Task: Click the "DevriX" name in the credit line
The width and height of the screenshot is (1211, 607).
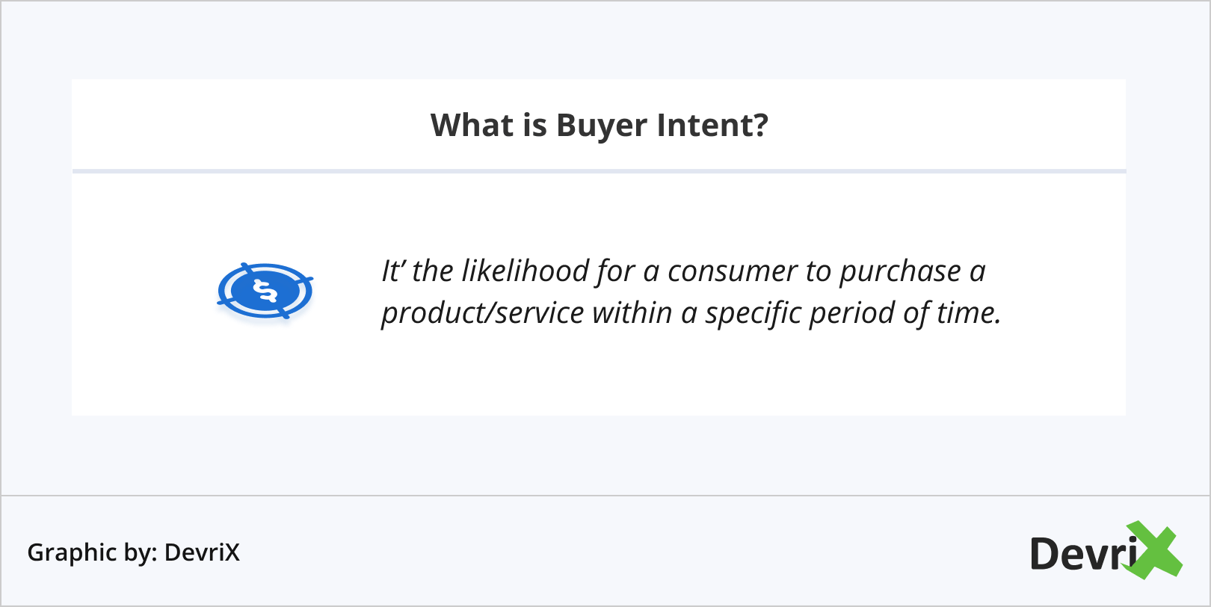Action: click(202, 552)
